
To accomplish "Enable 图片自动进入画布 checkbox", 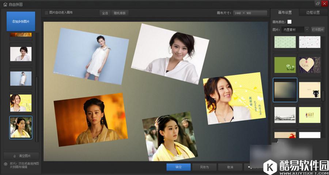I will (x=46, y=13).
